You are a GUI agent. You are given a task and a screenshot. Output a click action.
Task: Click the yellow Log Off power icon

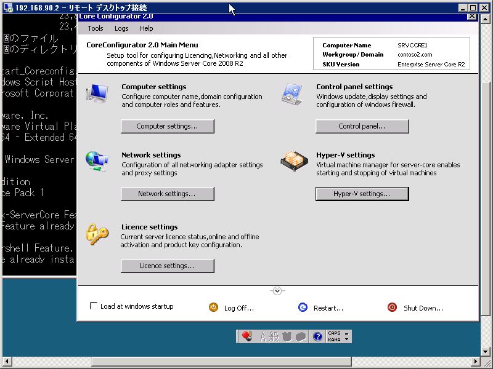pyautogui.click(x=213, y=307)
